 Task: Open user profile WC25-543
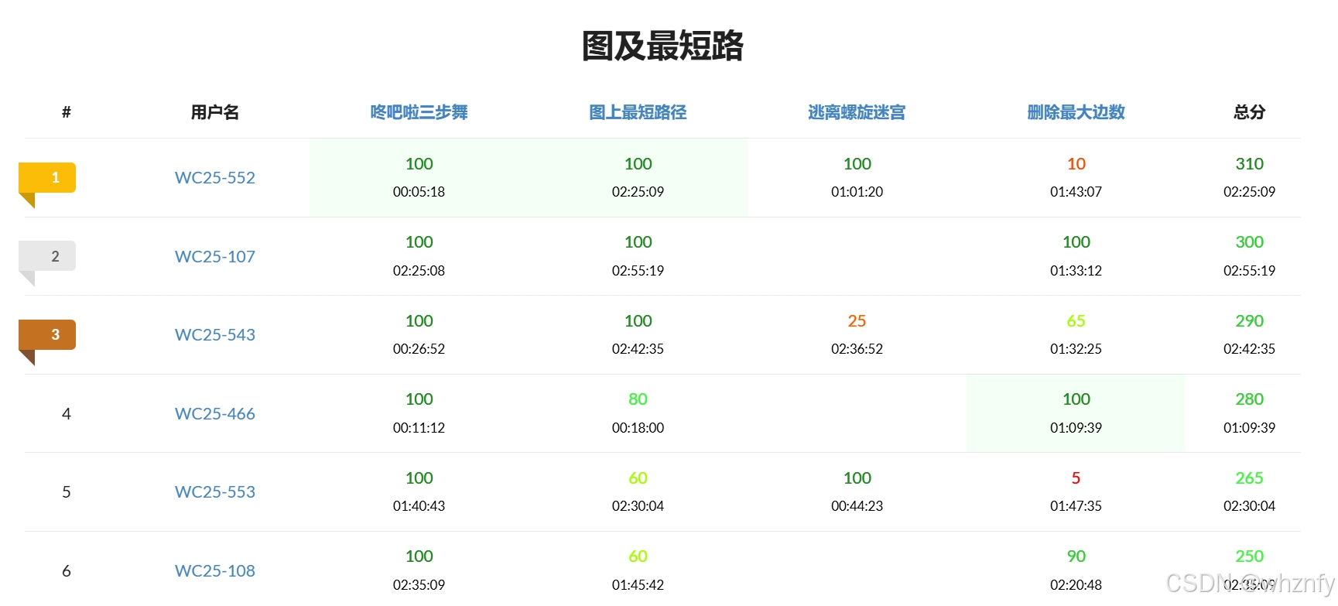pyautogui.click(x=215, y=334)
